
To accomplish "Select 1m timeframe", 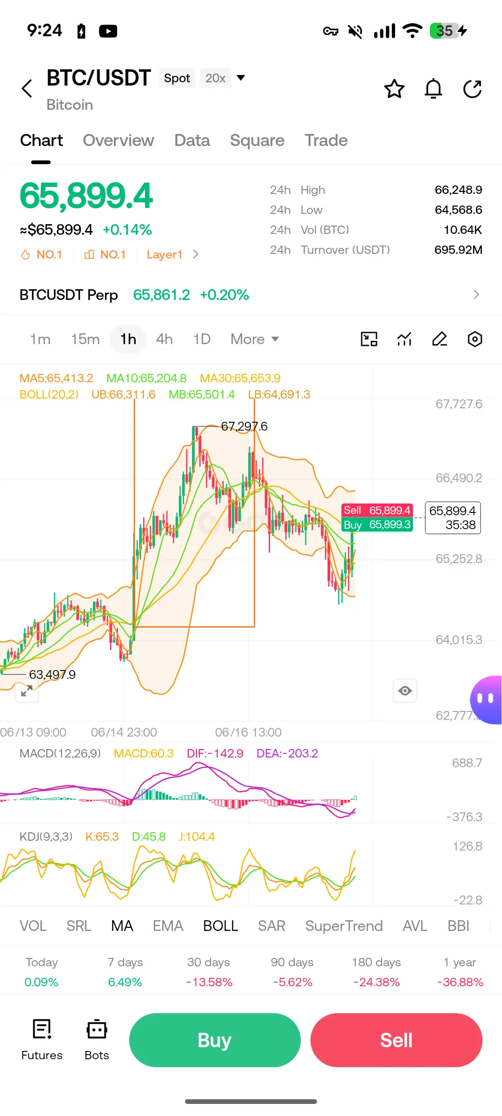I will 40,339.
